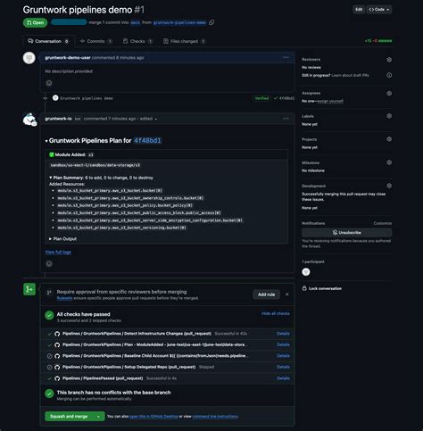Click the Add rule button

pos(267,294)
